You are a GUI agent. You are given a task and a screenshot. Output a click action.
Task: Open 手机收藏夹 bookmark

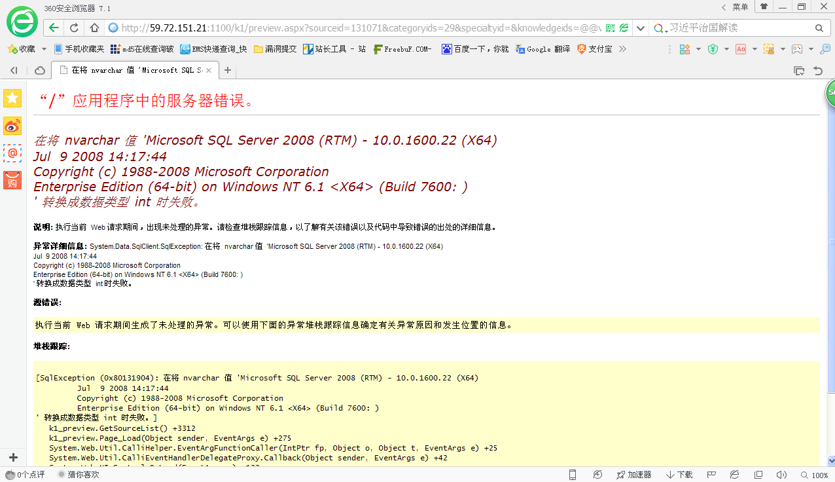click(79, 49)
